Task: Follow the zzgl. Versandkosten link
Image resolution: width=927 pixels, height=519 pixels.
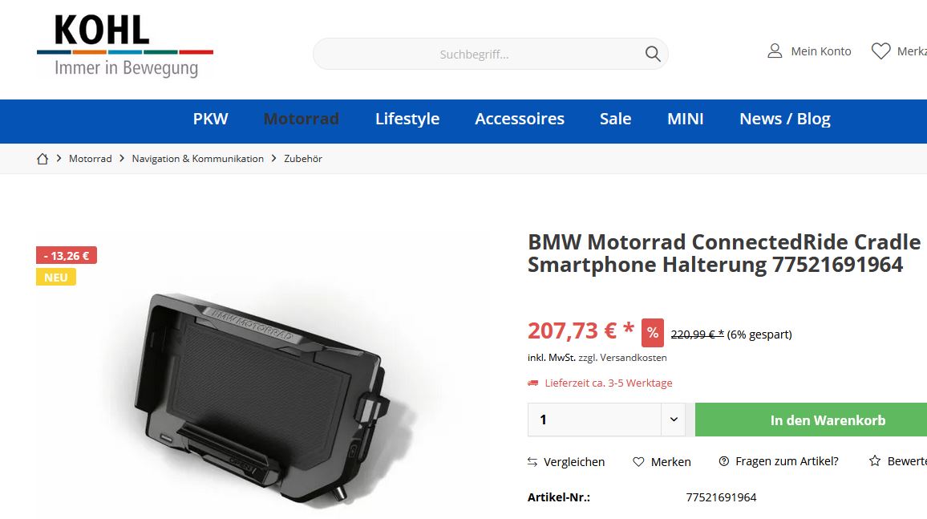Action: click(x=622, y=358)
